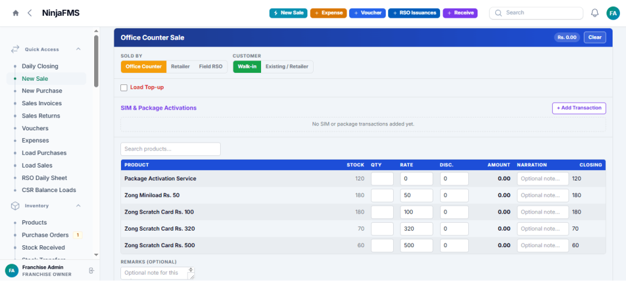Click the PRODUCT column header

coord(136,165)
